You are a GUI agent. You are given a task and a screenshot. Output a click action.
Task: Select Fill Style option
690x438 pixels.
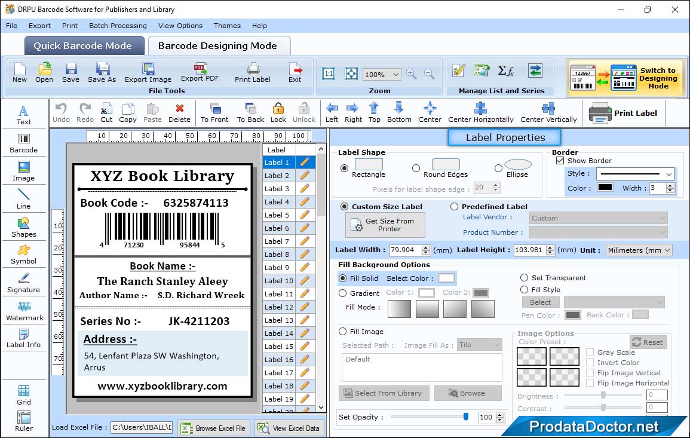tap(524, 290)
